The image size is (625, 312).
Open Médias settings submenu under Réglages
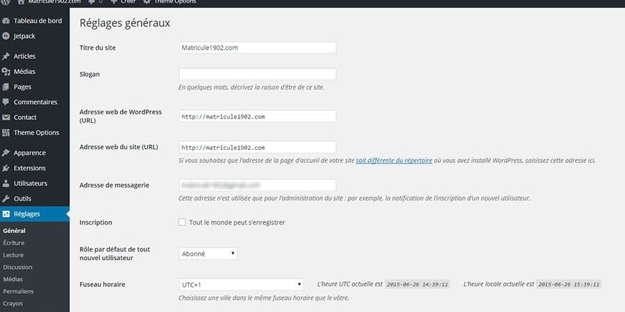[12, 279]
